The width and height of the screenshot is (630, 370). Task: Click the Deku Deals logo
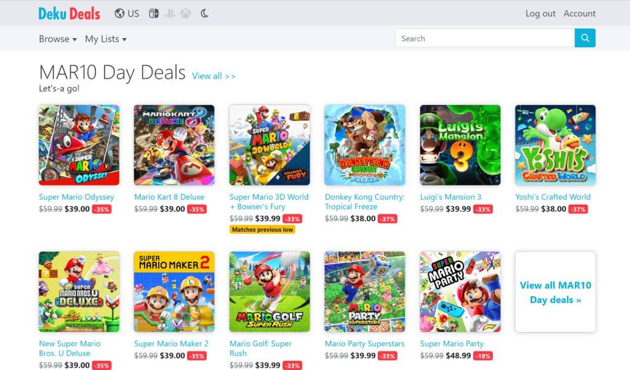pyautogui.click(x=69, y=13)
